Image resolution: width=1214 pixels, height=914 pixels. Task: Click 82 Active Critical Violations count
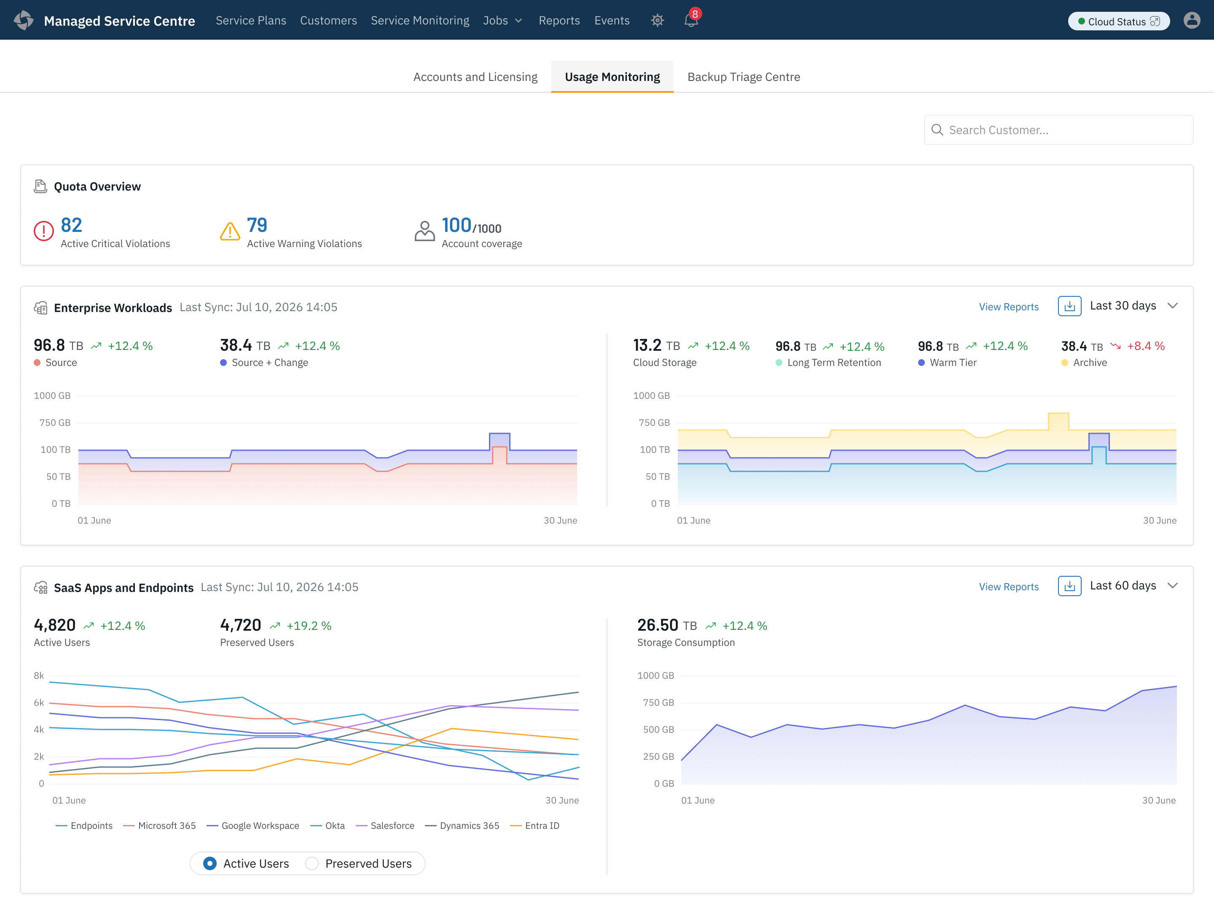(71, 225)
